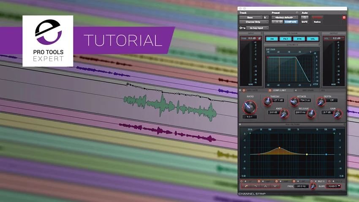The image size is (359, 202).
Task: Click the Preset section circular menu icon
Action: [x=297, y=13]
